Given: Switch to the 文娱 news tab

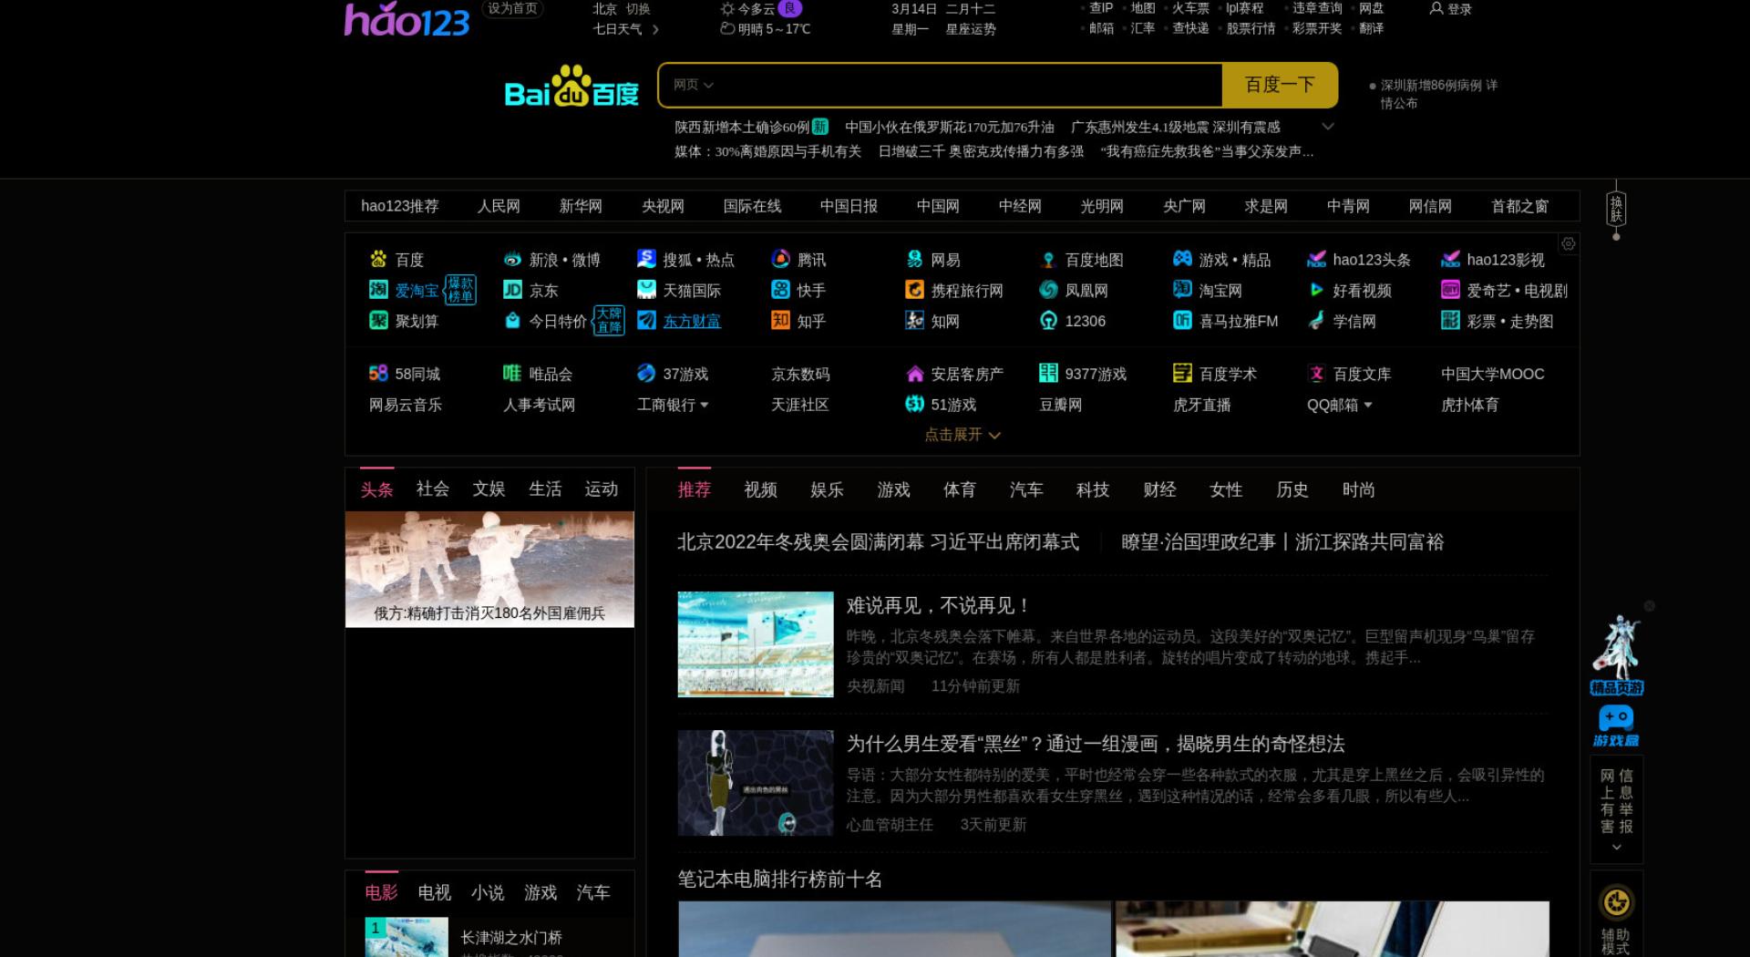Looking at the screenshot, I should (489, 489).
